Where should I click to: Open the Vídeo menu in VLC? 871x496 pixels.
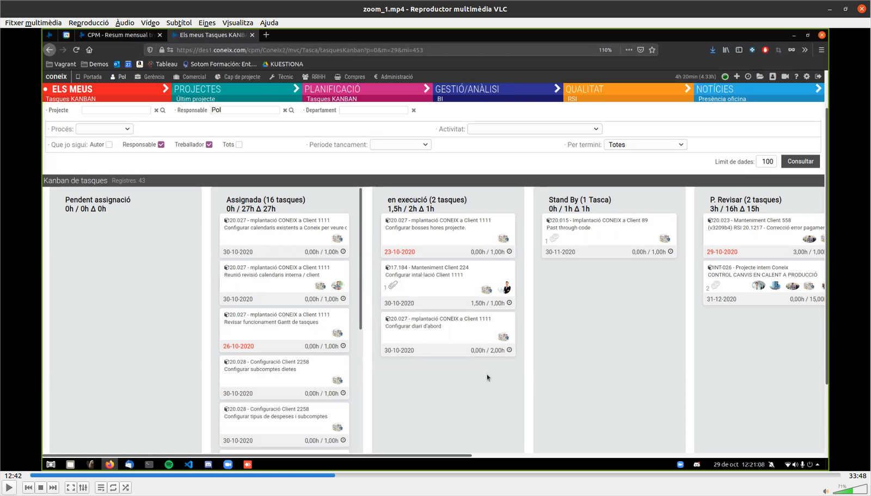click(x=150, y=22)
